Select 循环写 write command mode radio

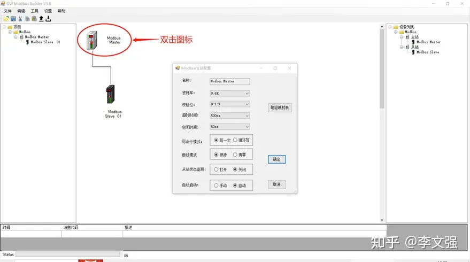point(235,140)
